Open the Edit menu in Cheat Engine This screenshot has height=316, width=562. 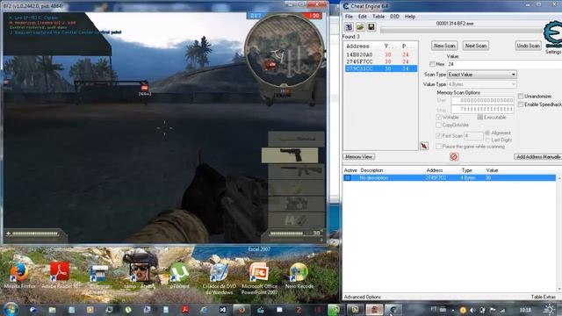point(363,17)
